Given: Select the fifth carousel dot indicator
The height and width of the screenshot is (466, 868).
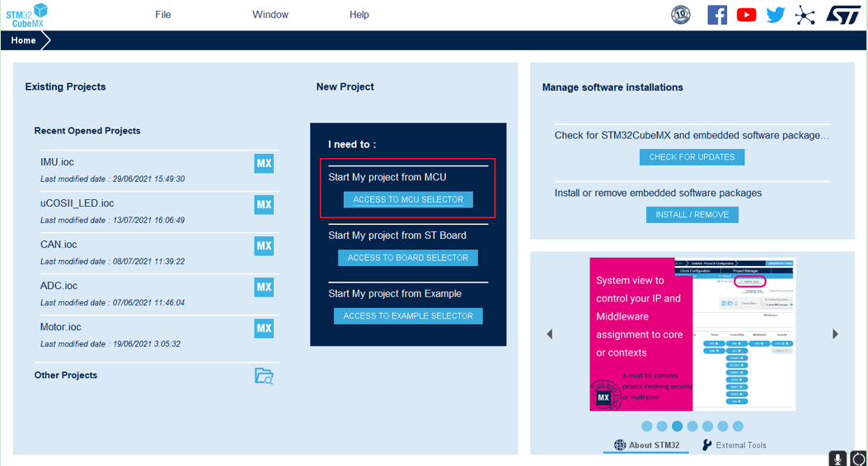Looking at the screenshot, I should coord(707,426).
